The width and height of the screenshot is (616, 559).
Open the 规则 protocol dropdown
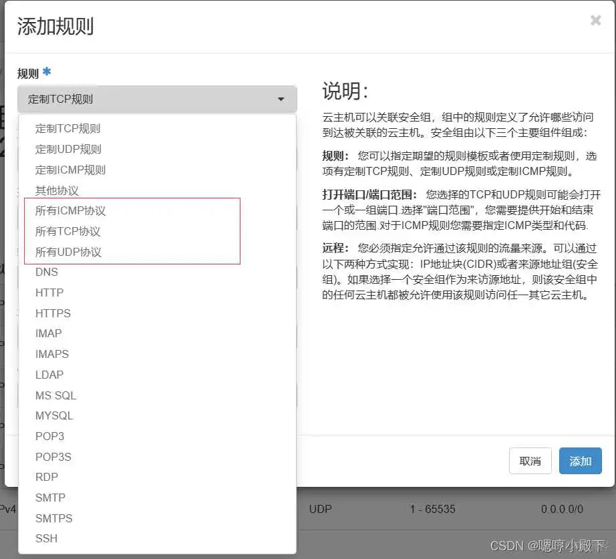coord(156,98)
